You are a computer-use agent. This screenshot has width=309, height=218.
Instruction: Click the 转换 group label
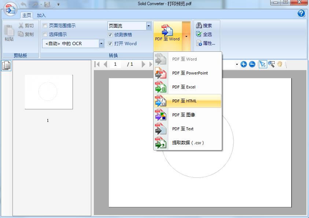(x=113, y=56)
